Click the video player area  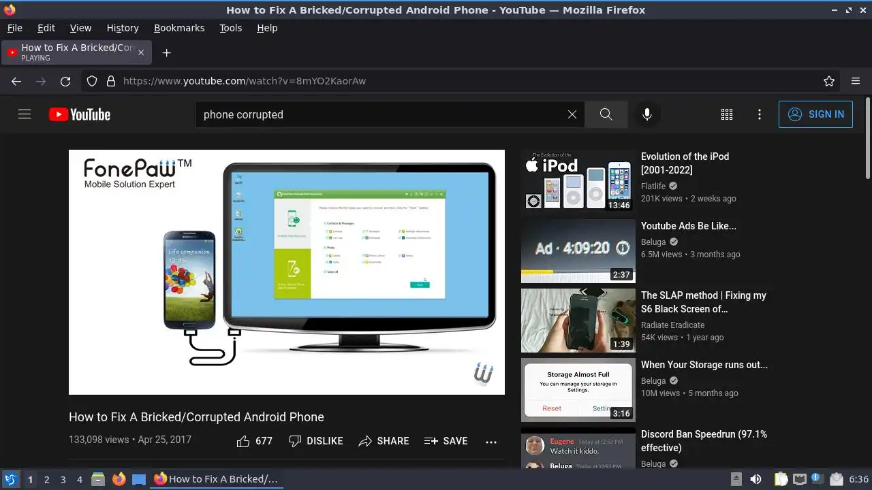(287, 272)
